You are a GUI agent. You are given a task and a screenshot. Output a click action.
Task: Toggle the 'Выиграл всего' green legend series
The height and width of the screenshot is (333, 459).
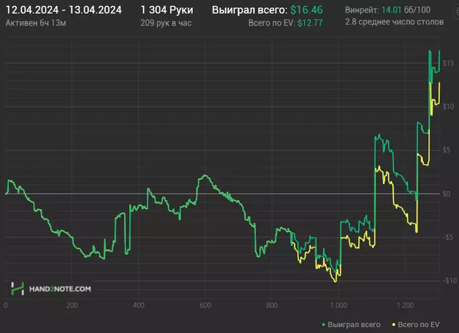[x=351, y=324]
